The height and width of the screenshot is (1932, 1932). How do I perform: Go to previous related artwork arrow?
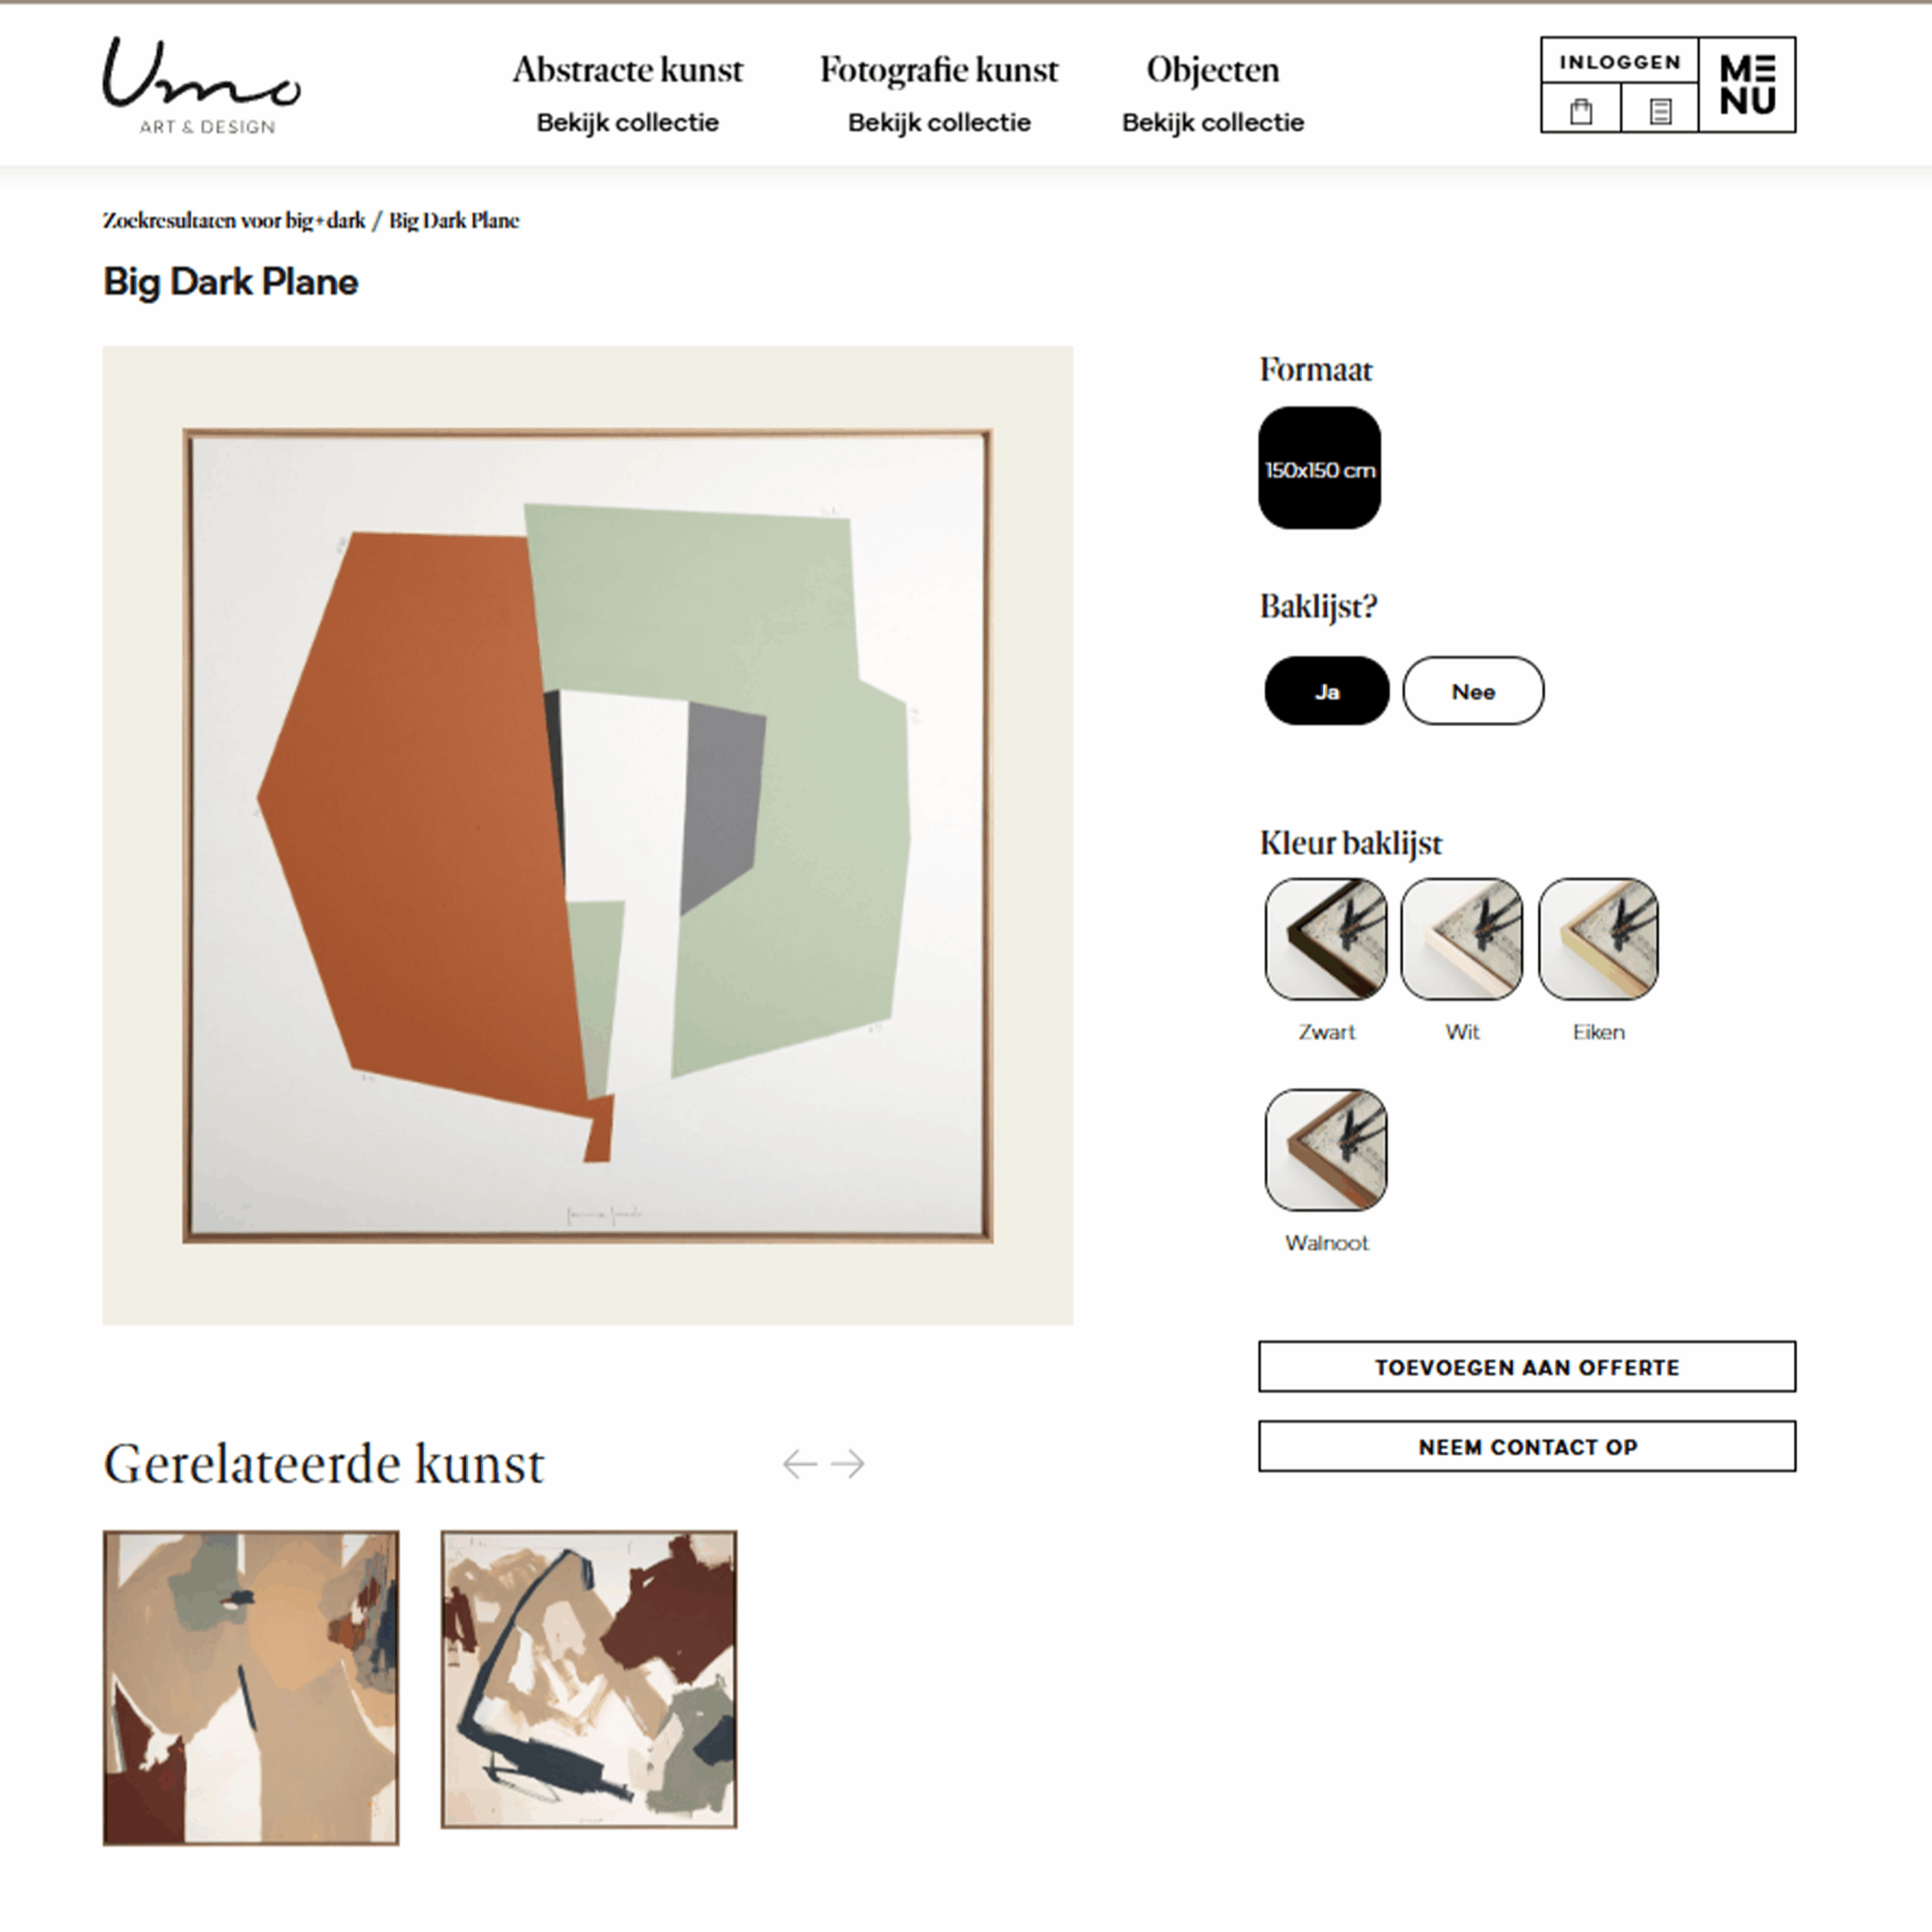[x=799, y=1464]
